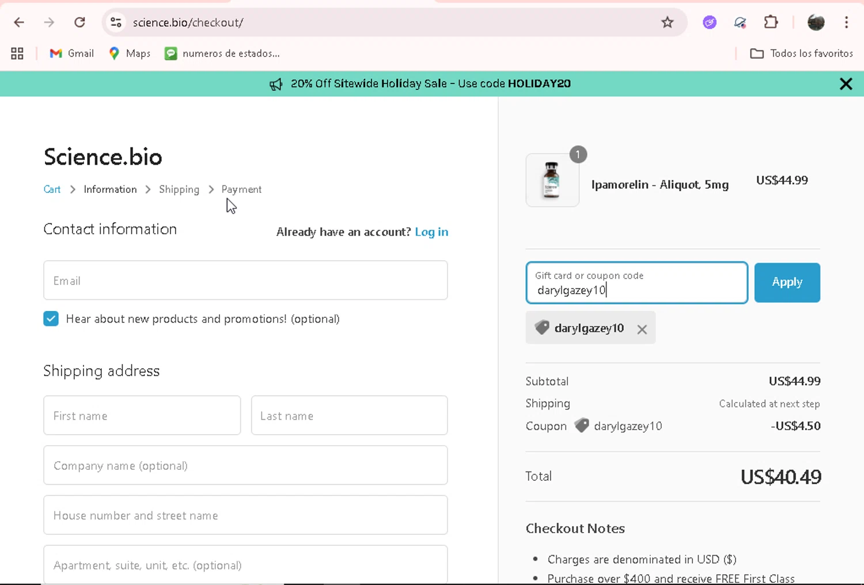864x585 pixels.
Task: Click the product price US$44.99
Action: (782, 180)
